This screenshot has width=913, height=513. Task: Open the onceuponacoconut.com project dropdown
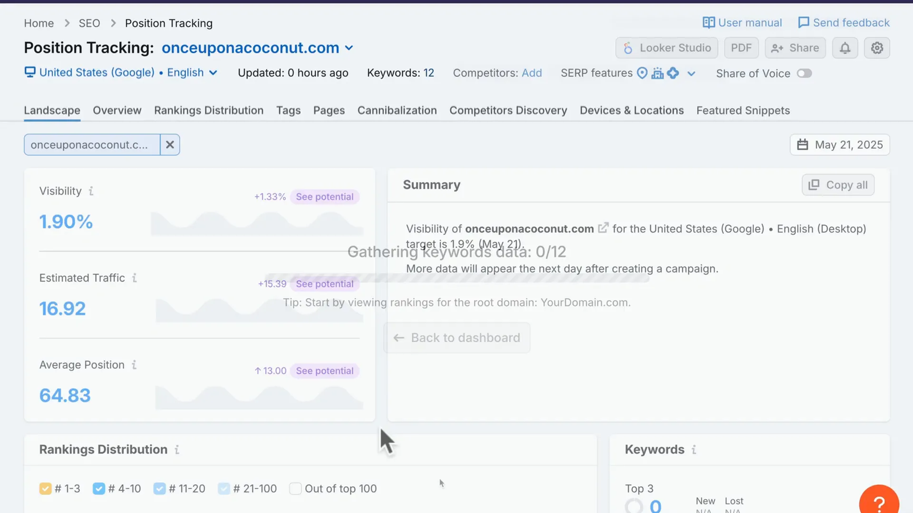(x=257, y=48)
